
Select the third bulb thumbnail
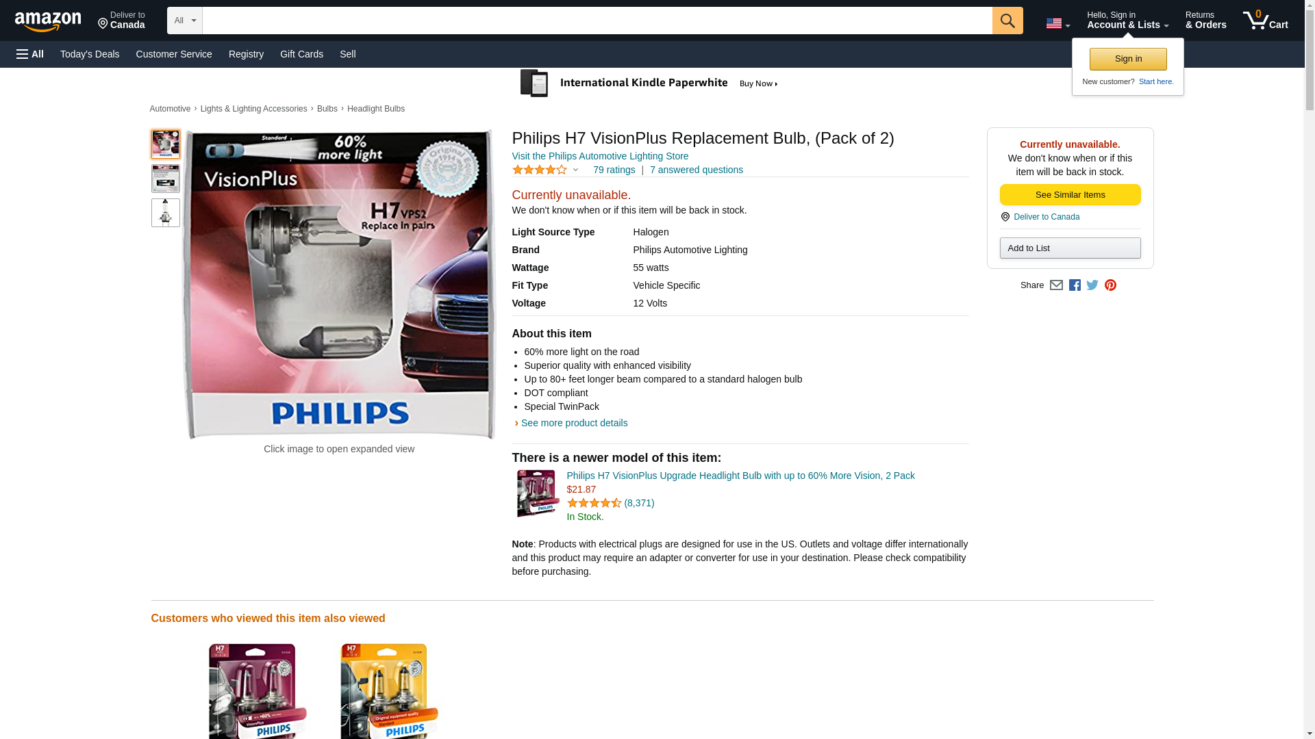point(165,213)
